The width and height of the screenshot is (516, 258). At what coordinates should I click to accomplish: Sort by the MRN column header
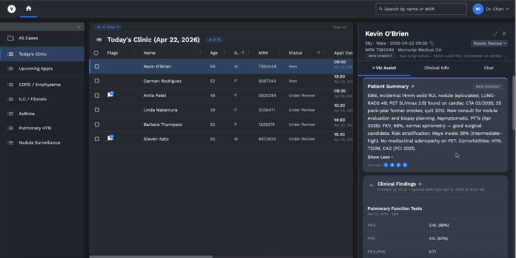(x=264, y=53)
